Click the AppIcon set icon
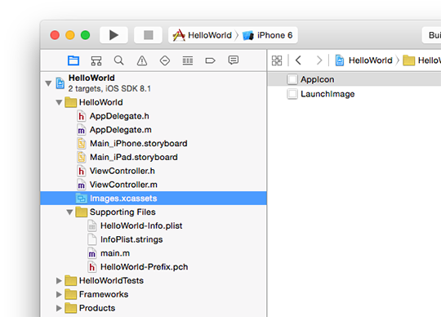The image size is (441, 317). (292, 79)
